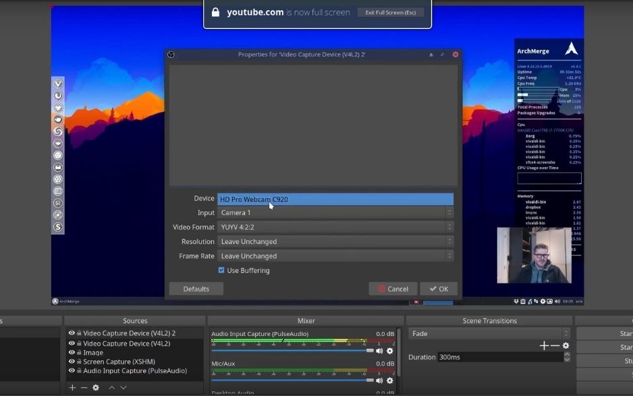The width and height of the screenshot is (633, 396).
Task: Hide the Video Capture Device (V4L2) 2 source
Action: pyautogui.click(x=72, y=333)
